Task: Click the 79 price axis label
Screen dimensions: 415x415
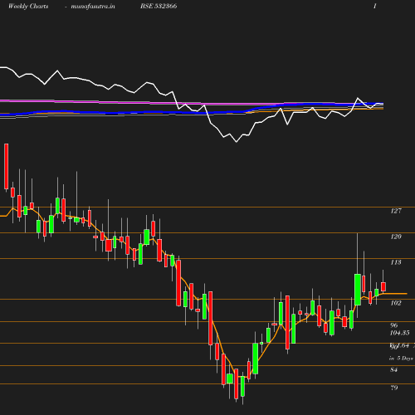Action: pyautogui.click(x=394, y=388)
